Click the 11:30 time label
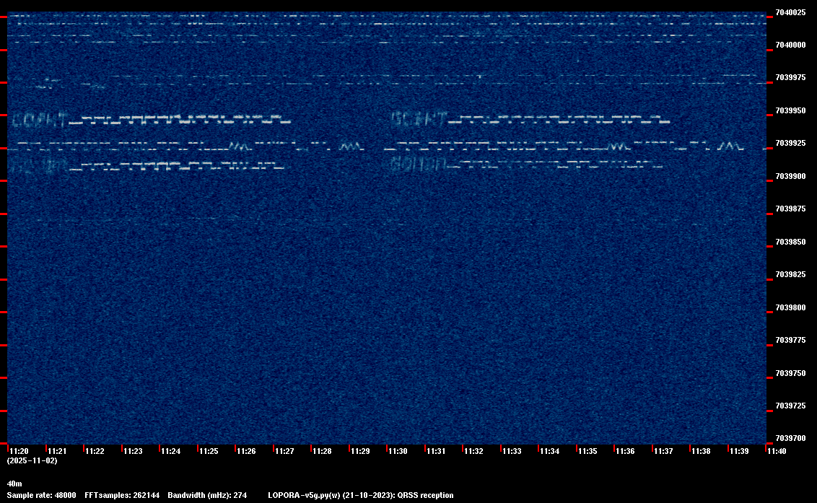The image size is (817, 503). click(398, 451)
